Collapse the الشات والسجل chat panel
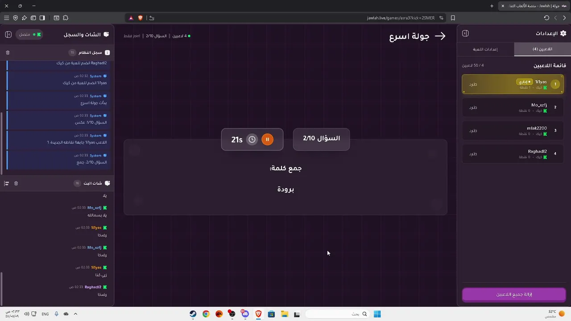The image size is (571, 321). coord(8,34)
